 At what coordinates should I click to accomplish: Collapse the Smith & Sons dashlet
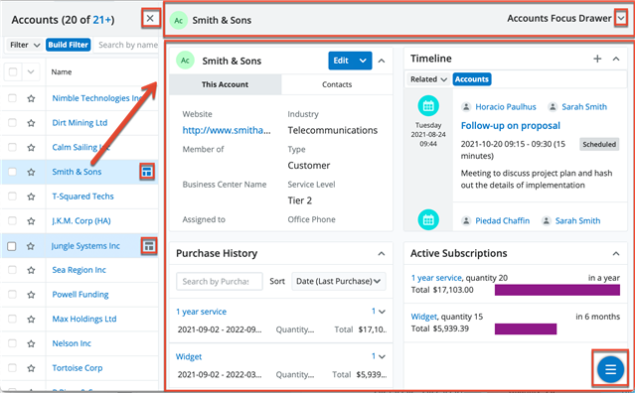click(x=382, y=62)
